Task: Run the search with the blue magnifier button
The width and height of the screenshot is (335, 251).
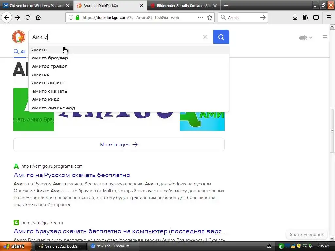Action: [221, 37]
